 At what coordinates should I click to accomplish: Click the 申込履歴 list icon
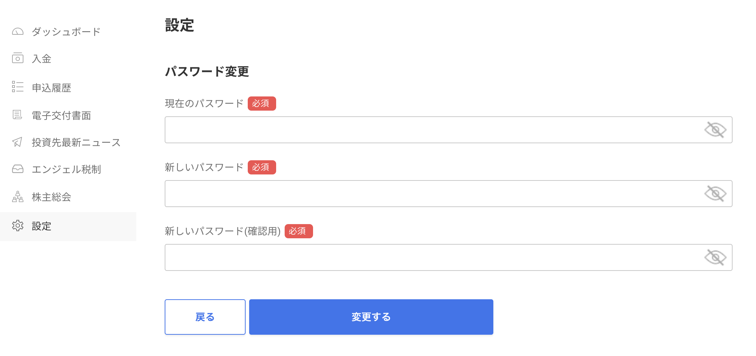tap(18, 87)
